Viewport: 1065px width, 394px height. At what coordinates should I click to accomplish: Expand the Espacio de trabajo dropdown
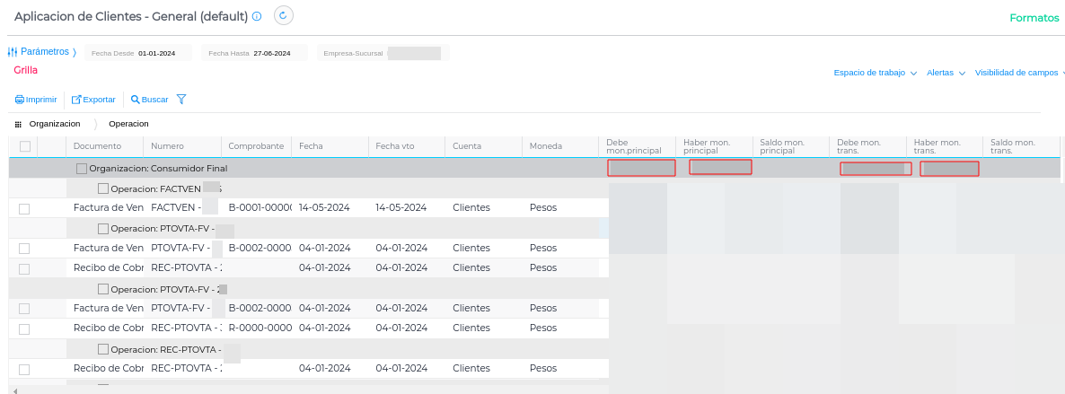tap(875, 73)
